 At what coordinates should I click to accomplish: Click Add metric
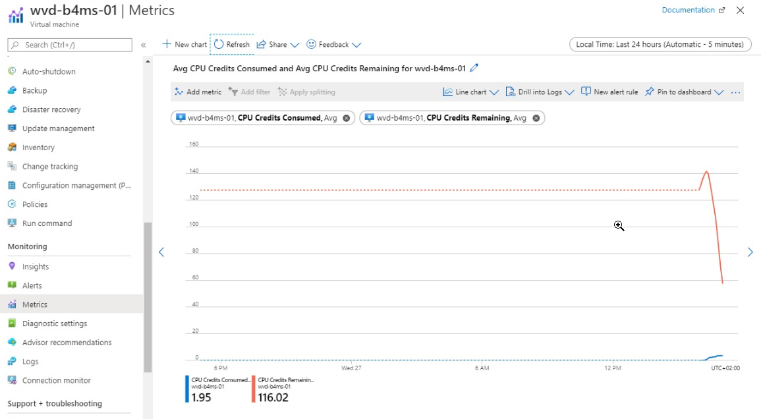(x=198, y=92)
